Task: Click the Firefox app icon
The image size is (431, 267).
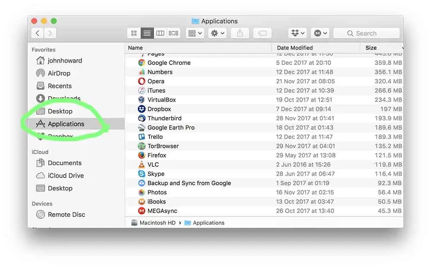Action: pyautogui.click(x=141, y=155)
